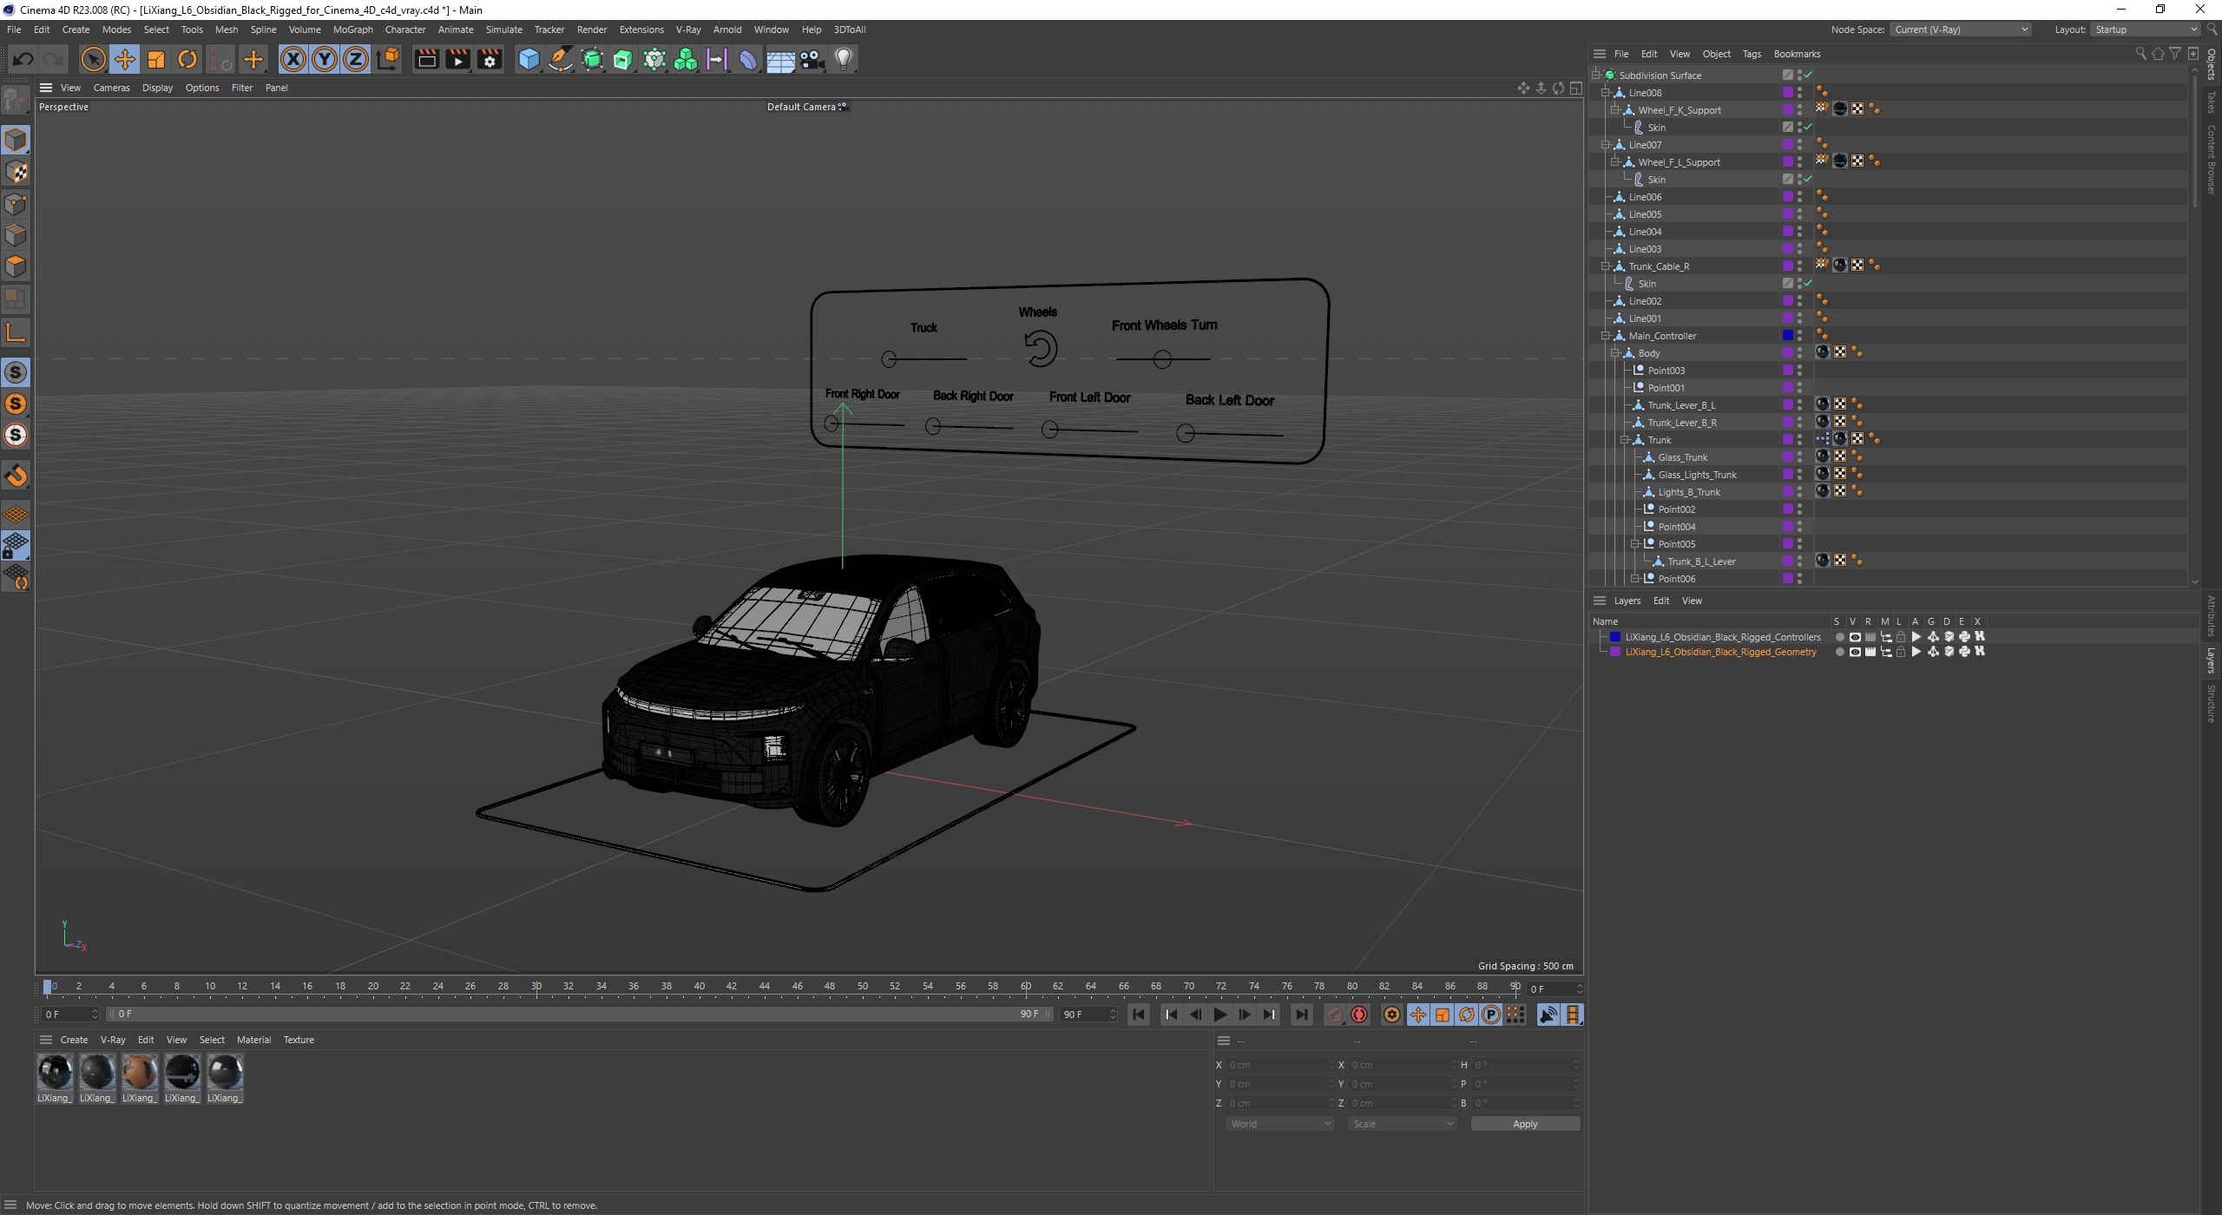Viewport: 2222px width, 1215px height.
Task: Open the V-Ray menu
Action: coord(688,30)
